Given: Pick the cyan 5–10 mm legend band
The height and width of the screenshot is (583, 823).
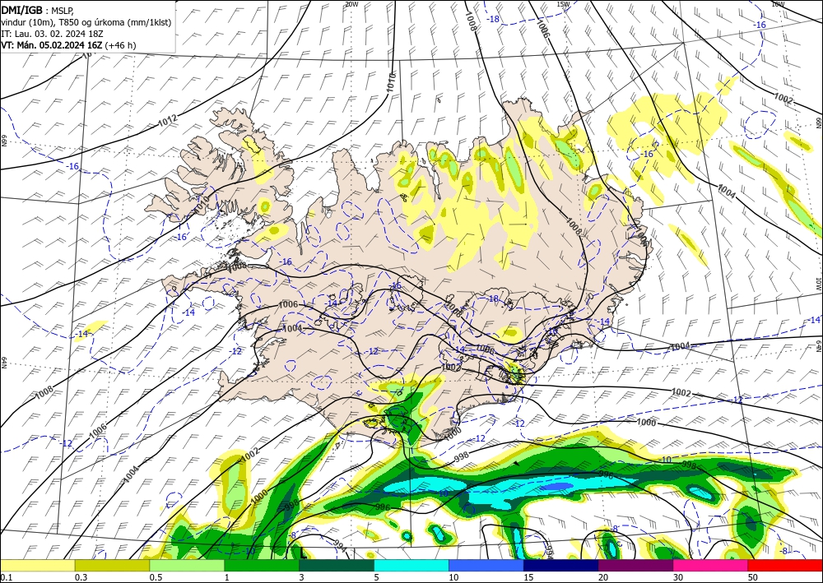Looking at the screenshot, I should point(411,566).
